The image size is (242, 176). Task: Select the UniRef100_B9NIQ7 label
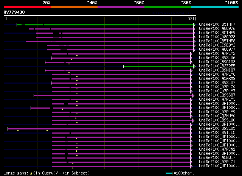[x=217, y=70]
